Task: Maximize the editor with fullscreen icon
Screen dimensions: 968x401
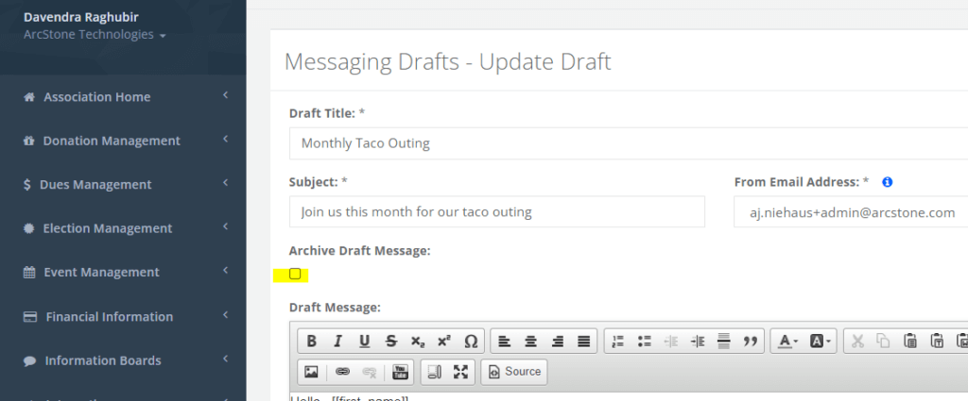Action: 460,372
